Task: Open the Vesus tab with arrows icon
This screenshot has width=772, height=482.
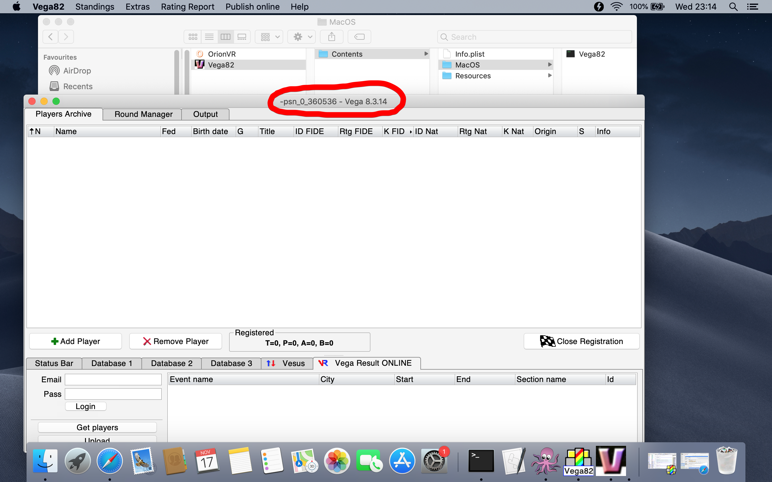Action: [286, 363]
